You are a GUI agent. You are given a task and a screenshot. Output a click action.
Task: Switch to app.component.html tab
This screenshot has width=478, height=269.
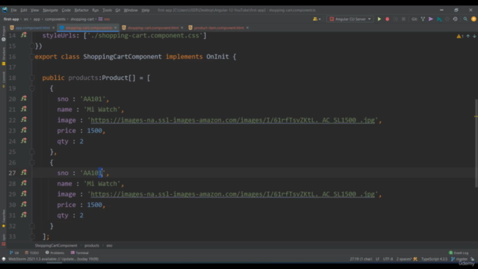tap(32, 28)
